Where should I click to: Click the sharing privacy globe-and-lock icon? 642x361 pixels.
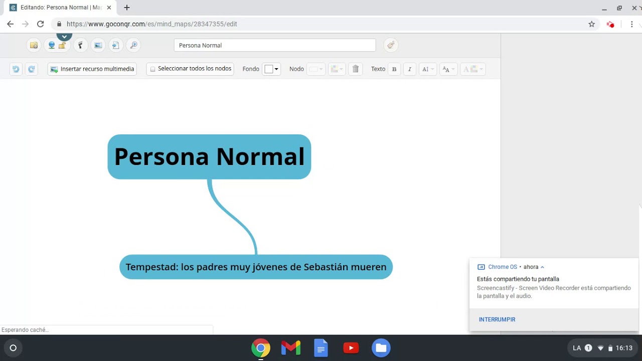pos(56,45)
